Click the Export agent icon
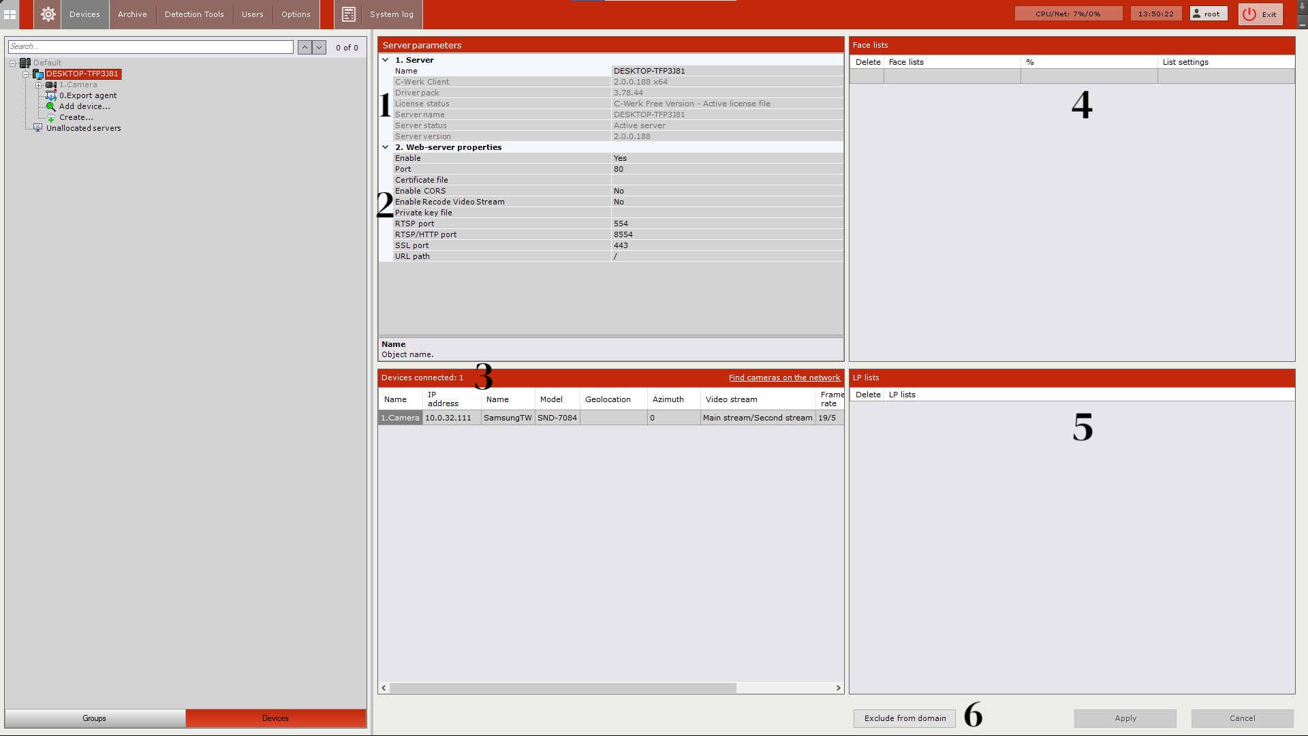Image resolution: width=1308 pixels, height=736 pixels. 51,96
